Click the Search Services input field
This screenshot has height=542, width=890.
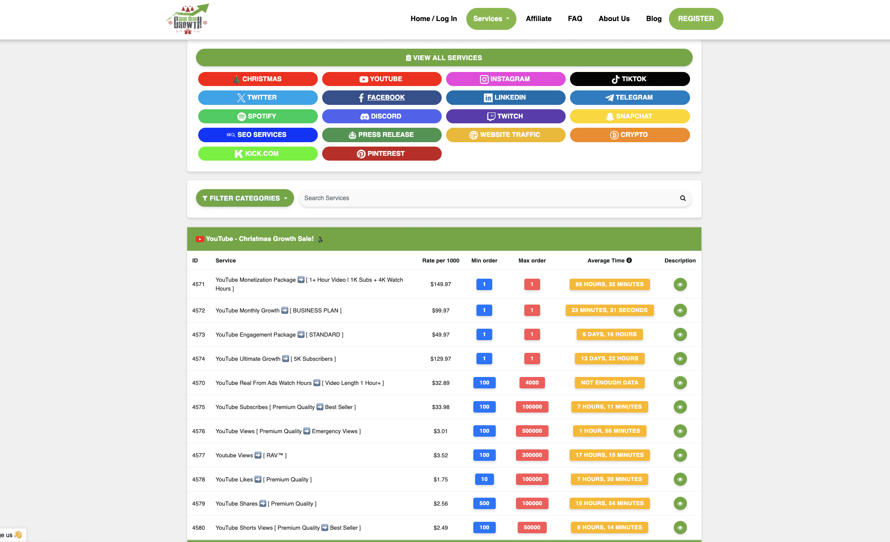coord(488,198)
